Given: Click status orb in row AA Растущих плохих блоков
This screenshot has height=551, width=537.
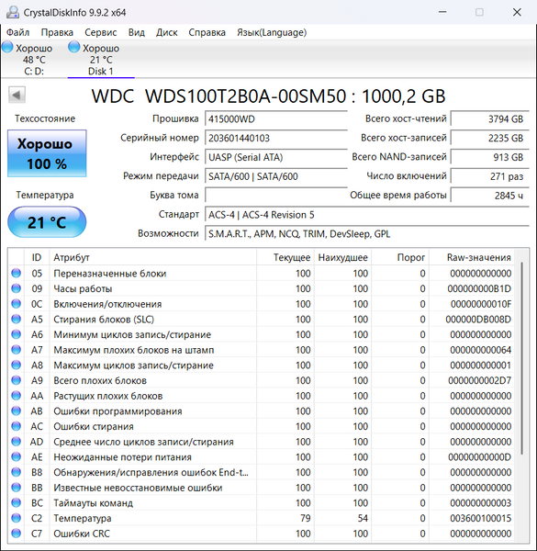Looking at the screenshot, I should point(17,396).
